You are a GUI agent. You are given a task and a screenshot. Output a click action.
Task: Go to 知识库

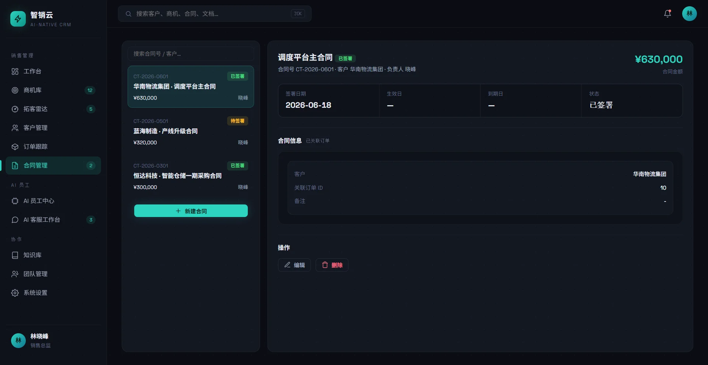(53, 255)
